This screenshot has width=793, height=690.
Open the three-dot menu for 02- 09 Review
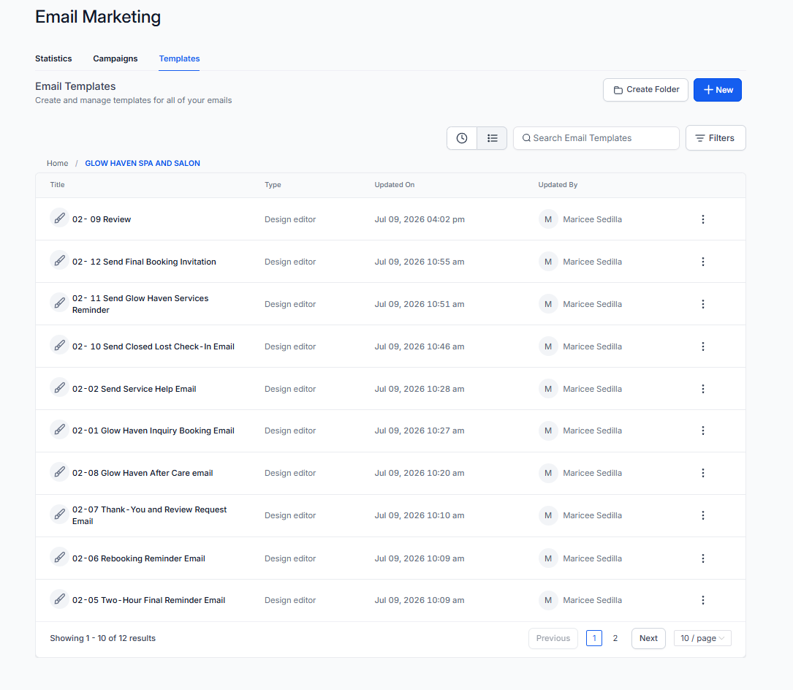703,219
